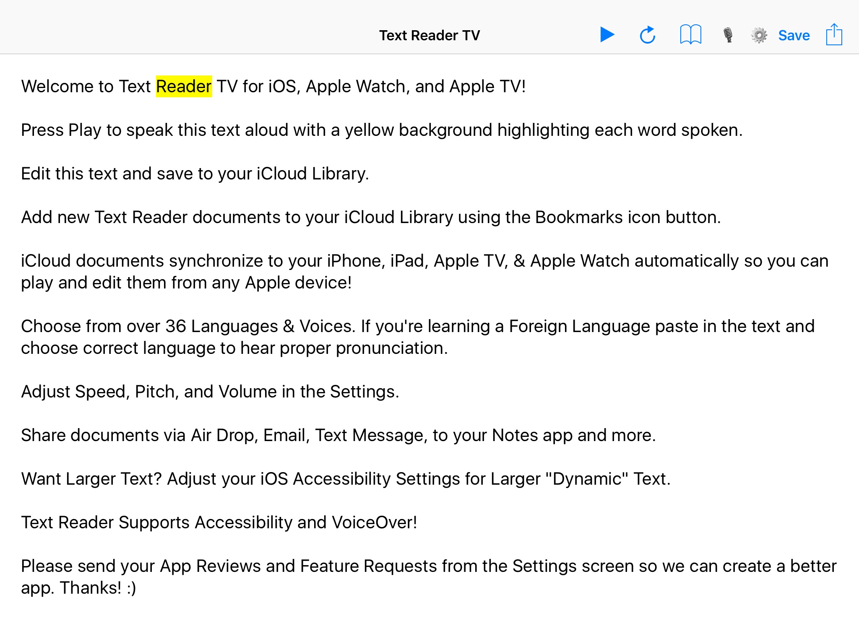Tap the Add new Text Reader documents line
This screenshot has width=859, height=644.
(371, 217)
